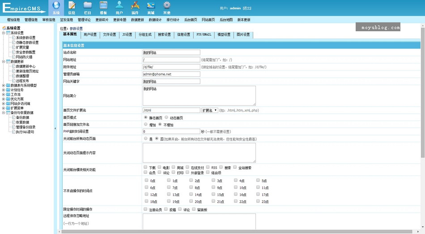Image resolution: width=425 pixels, height=234 pixels.
Task: Open the 商城 card icon in the top navigation
Action: (151, 5)
